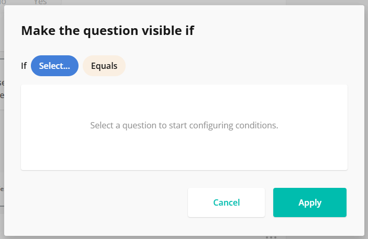Click the Cancel button
Viewport: 368px width, 239px height.
click(226, 202)
